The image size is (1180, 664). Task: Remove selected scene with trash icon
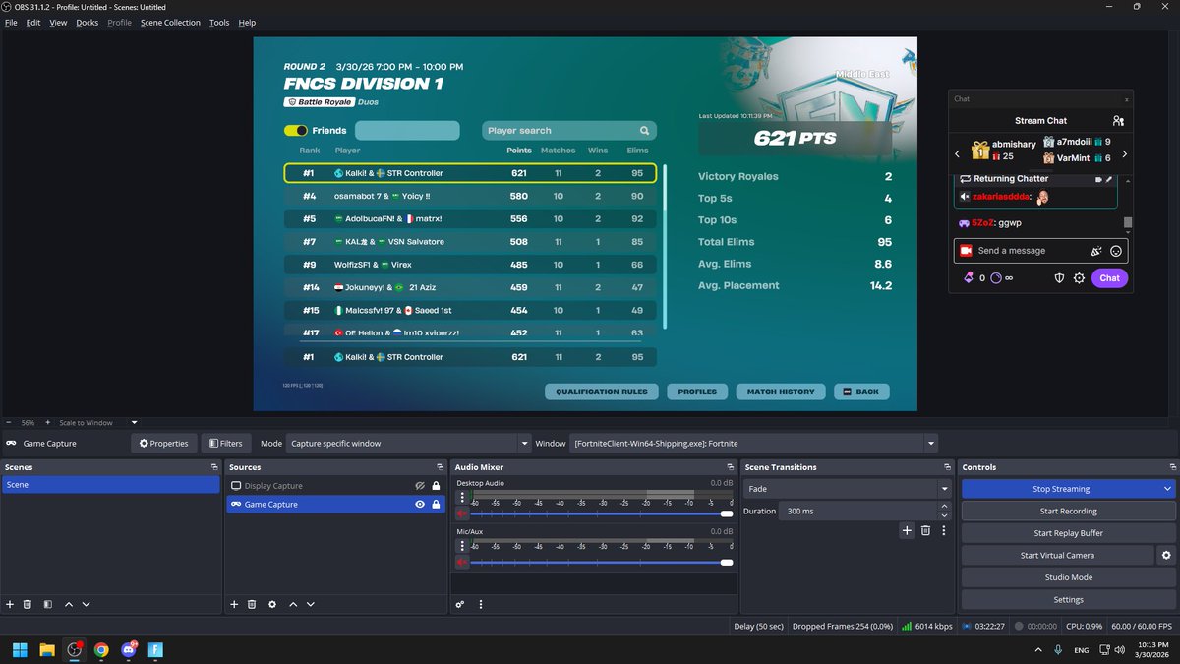click(x=28, y=604)
